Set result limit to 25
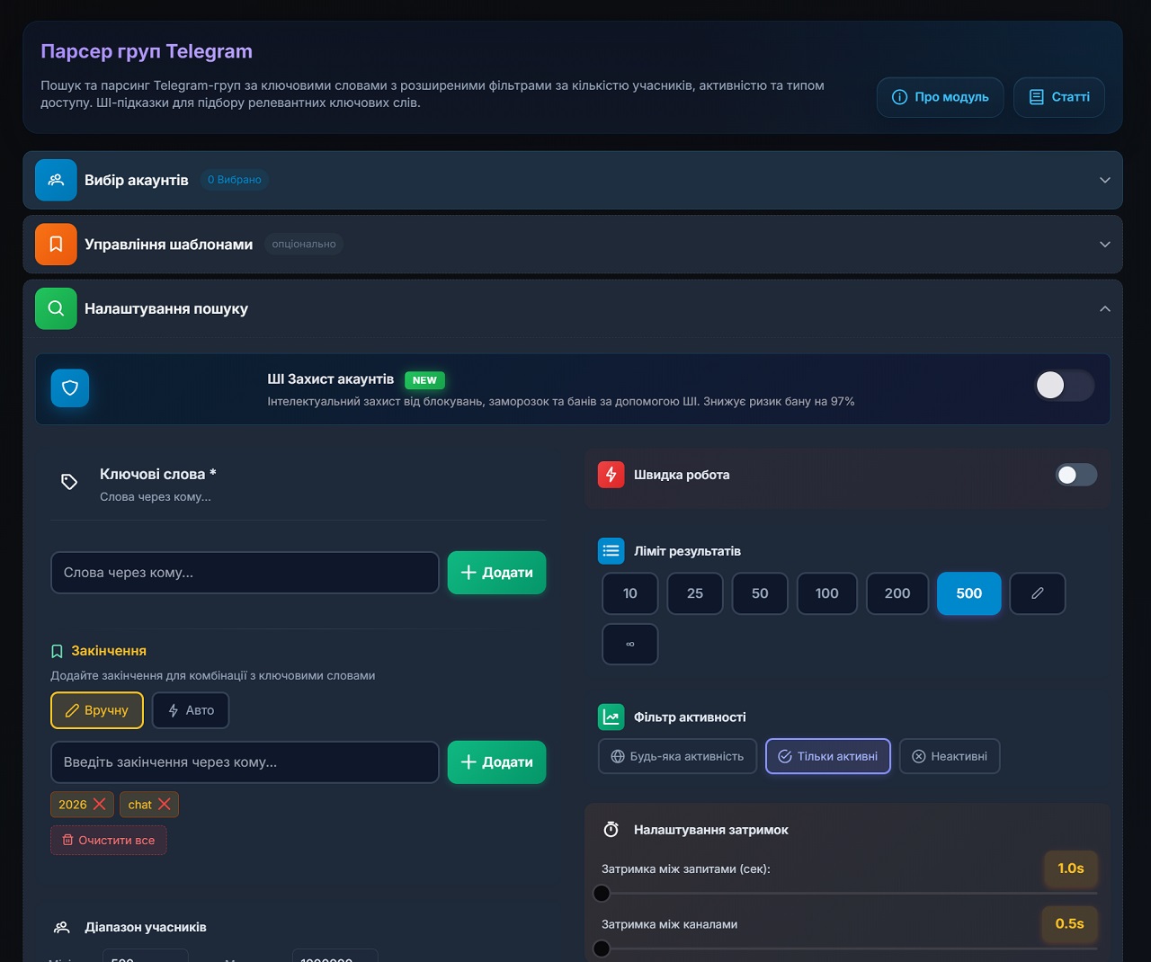Viewport: 1151px width, 962px height. pyautogui.click(x=695, y=593)
